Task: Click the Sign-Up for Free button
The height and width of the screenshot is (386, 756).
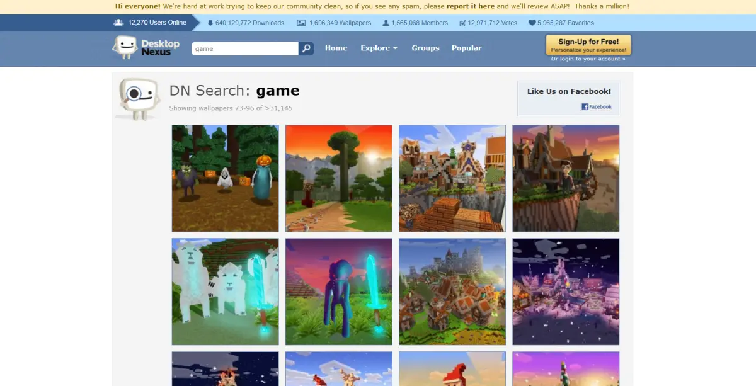Action: [588, 45]
